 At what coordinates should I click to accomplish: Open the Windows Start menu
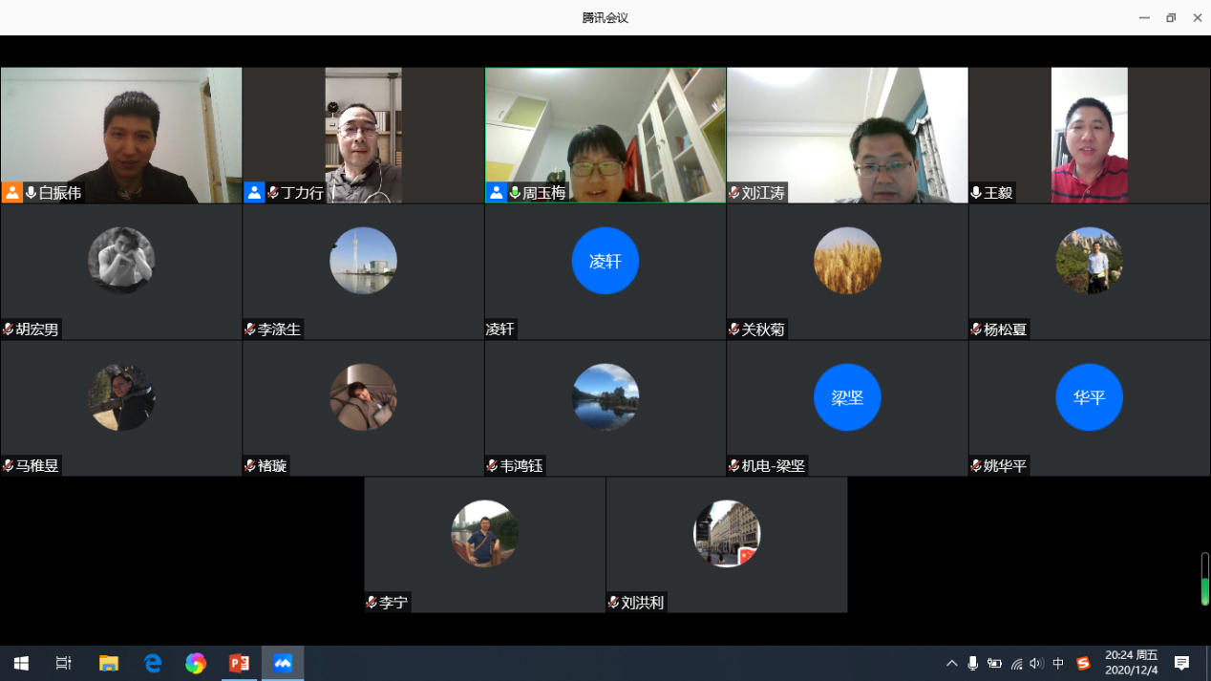pyautogui.click(x=21, y=663)
